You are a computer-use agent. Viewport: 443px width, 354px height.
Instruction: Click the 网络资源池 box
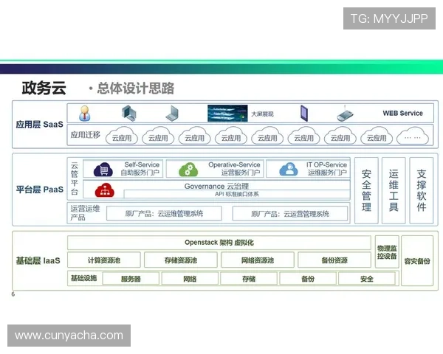[x=258, y=260]
